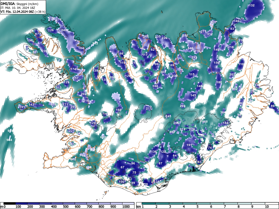Click the visibility value '64'
The width and height of the screenshot is (279, 209).
(x=175, y=155)
